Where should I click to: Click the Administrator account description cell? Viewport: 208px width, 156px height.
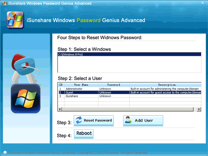[x=165, y=89]
